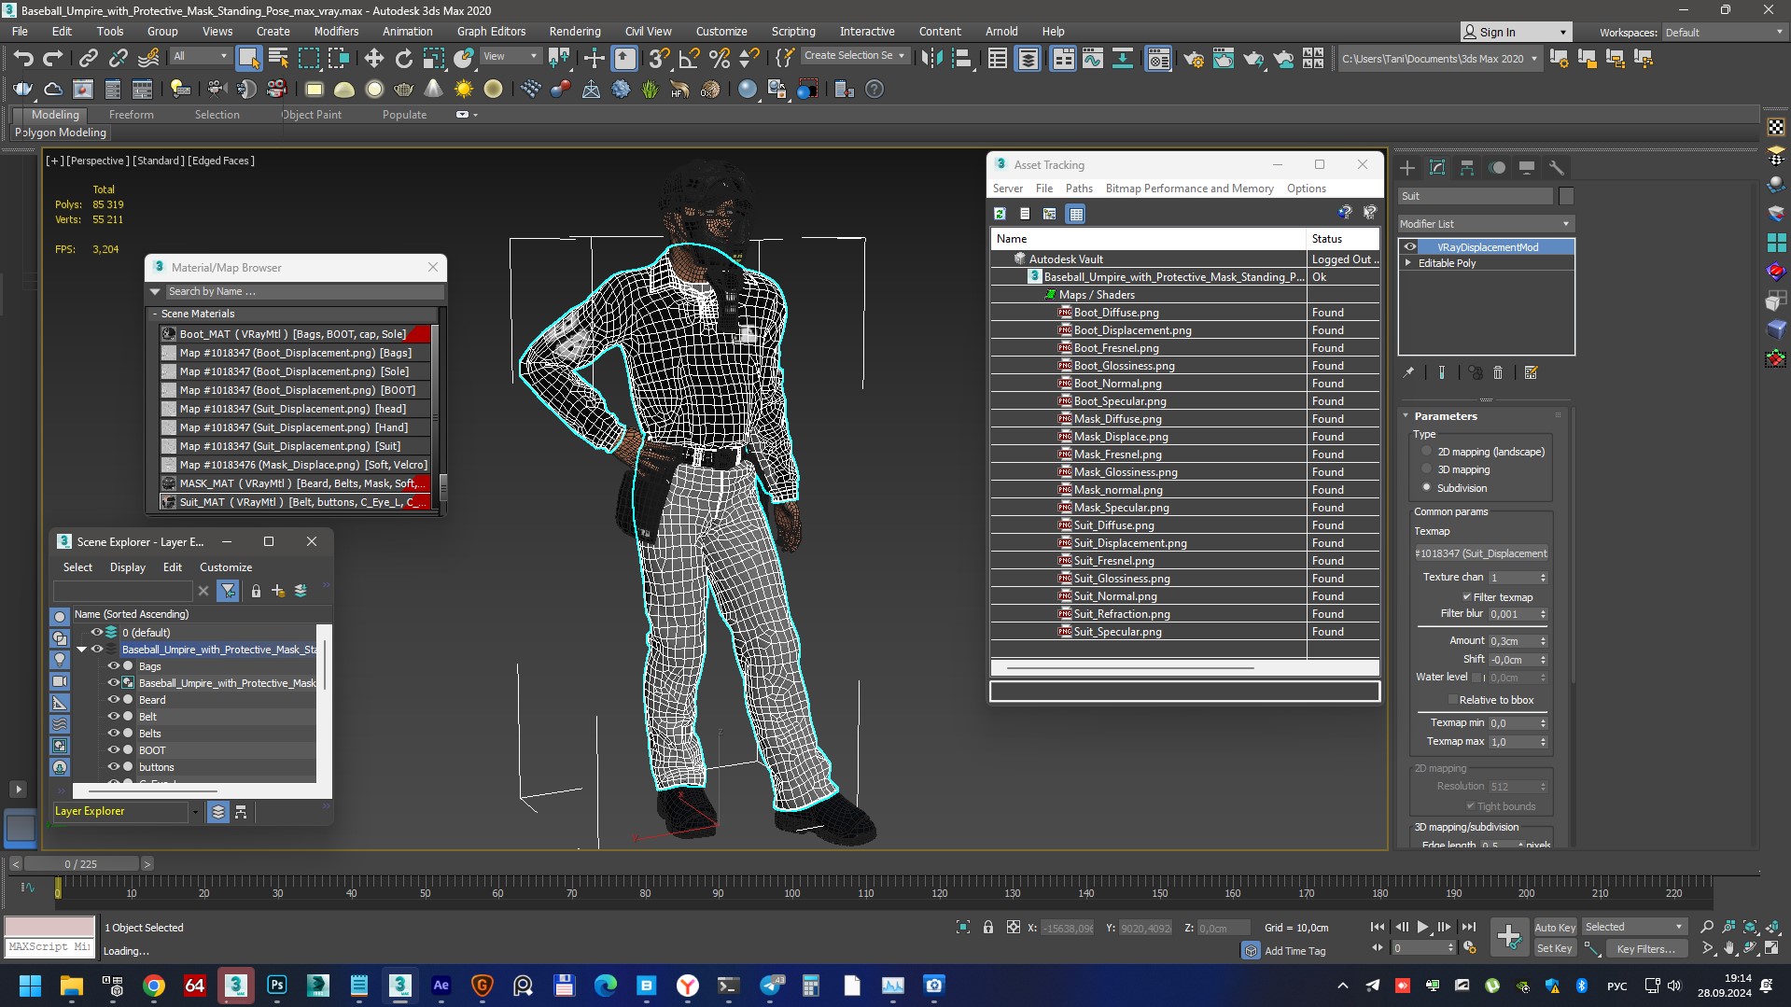
Task: Toggle VRayDisplacementMod modifier eye
Action: click(1410, 247)
